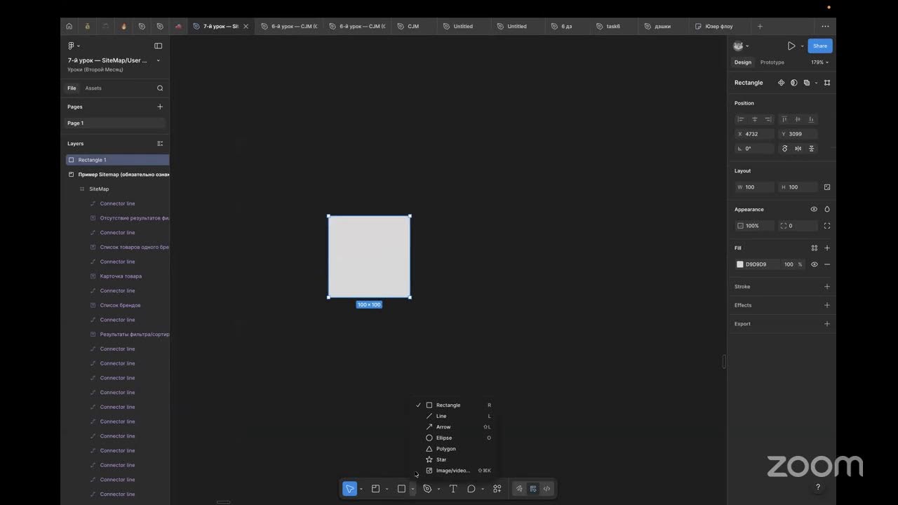Screen dimensions: 898x505
Task: Select the Карточка товара layer
Action: (121, 276)
